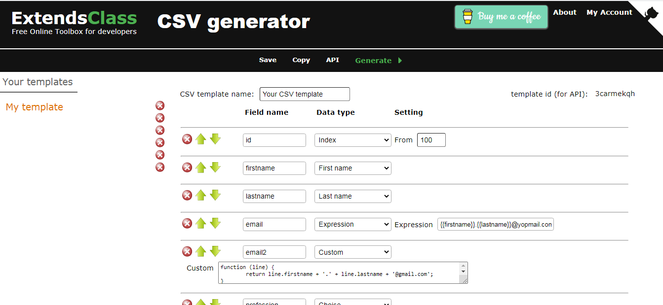Click the Data type column header
This screenshot has height=305, width=663.
click(x=336, y=112)
